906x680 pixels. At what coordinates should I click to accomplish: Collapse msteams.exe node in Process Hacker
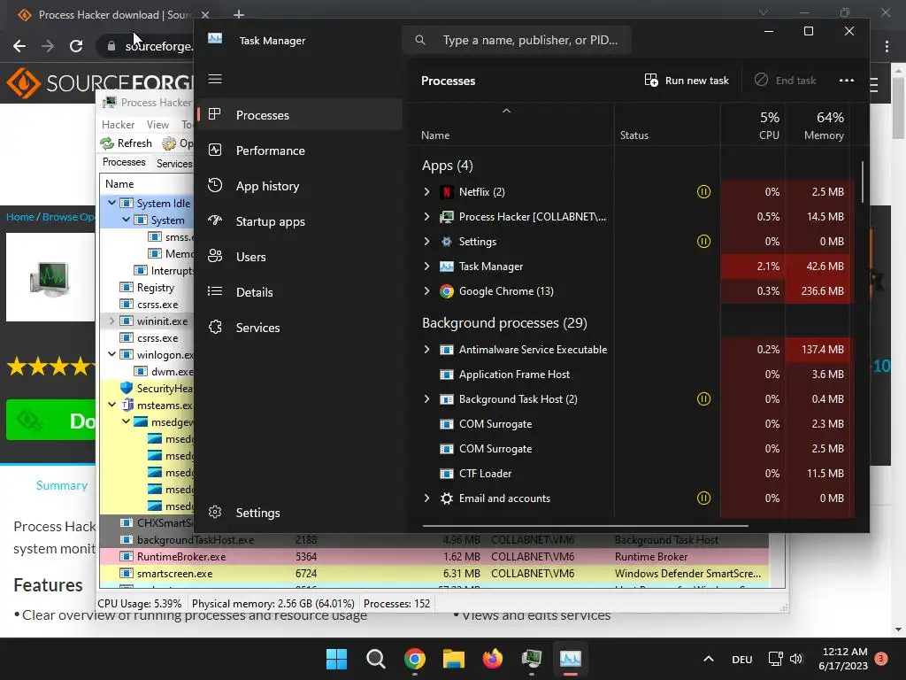click(111, 405)
